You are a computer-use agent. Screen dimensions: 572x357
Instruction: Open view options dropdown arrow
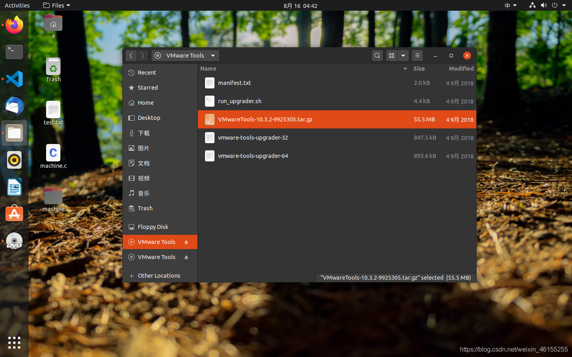(403, 56)
